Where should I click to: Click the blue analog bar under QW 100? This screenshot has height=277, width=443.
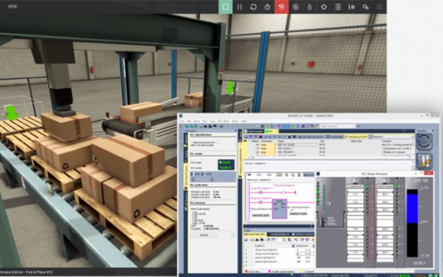(412, 208)
